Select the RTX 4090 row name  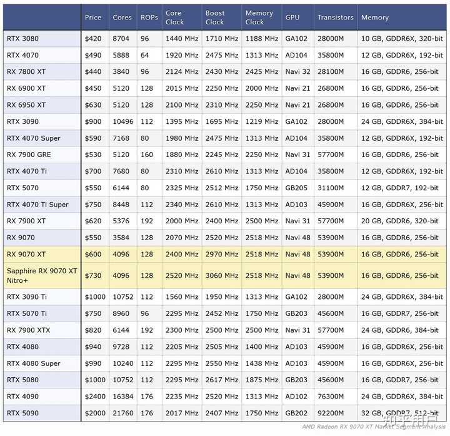pyautogui.click(x=22, y=397)
